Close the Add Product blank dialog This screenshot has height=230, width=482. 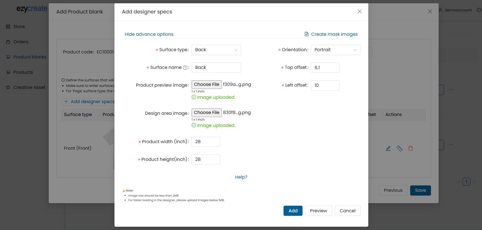[x=430, y=11]
